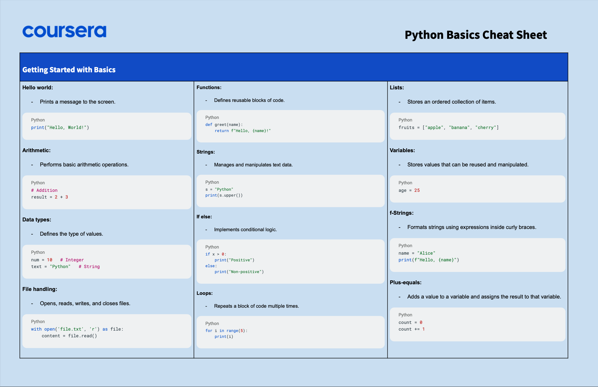Click the Coursera logo
This screenshot has width=598, height=387.
pos(64,31)
